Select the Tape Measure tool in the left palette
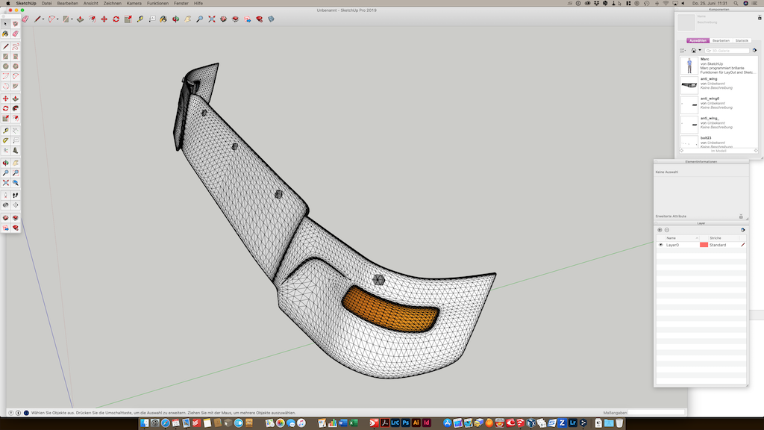 6,131
